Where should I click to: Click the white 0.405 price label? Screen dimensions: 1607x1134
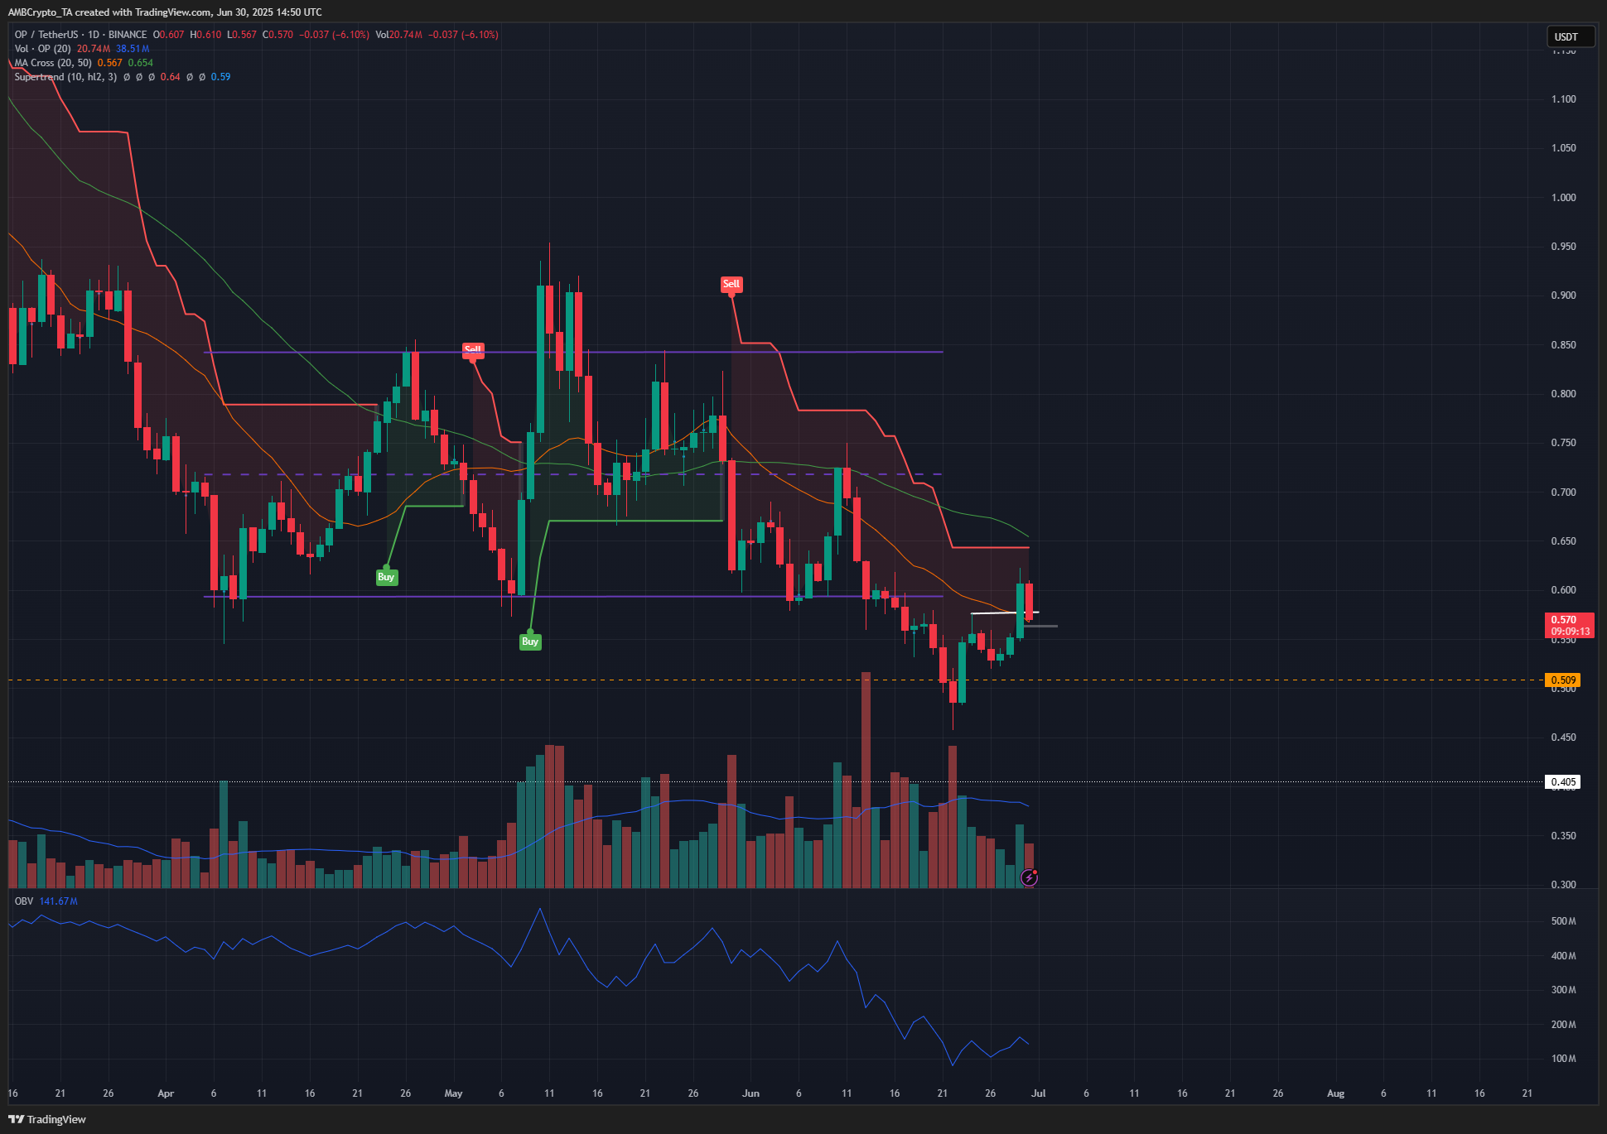(x=1562, y=782)
